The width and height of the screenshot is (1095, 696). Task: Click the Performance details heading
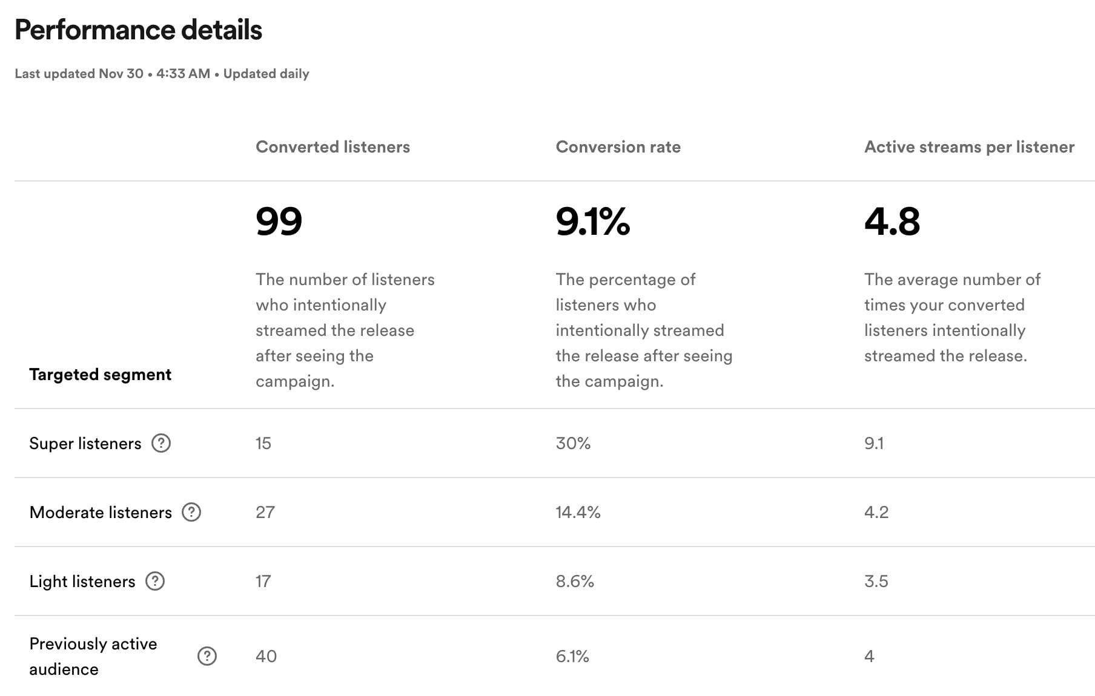click(x=138, y=30)
